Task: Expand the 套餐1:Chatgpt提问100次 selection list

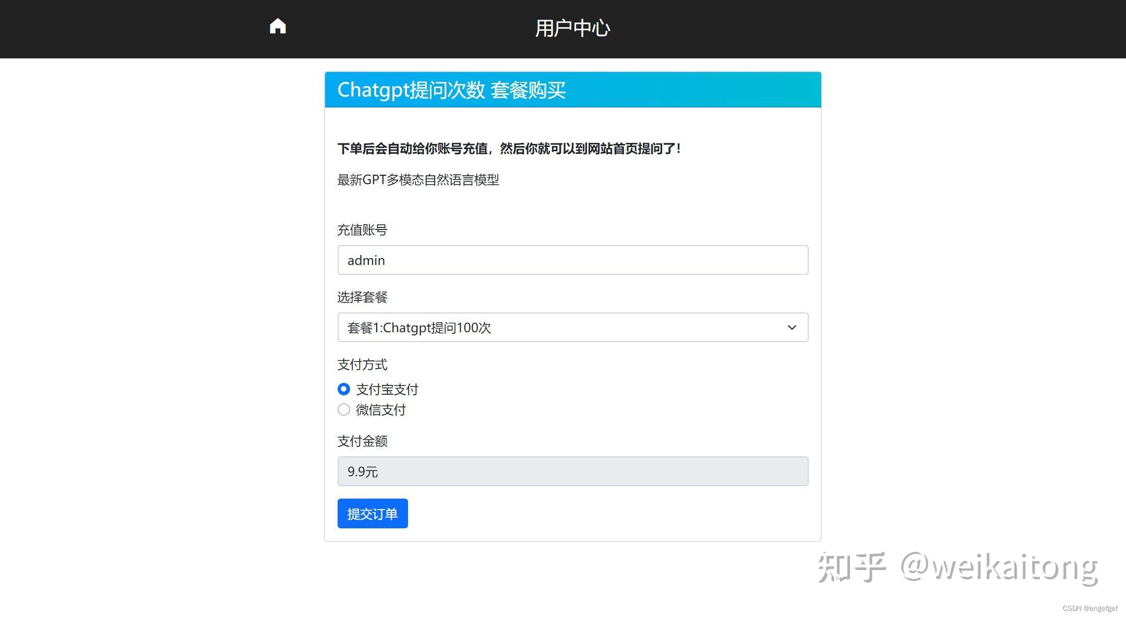Action: (x=572, y=328)
